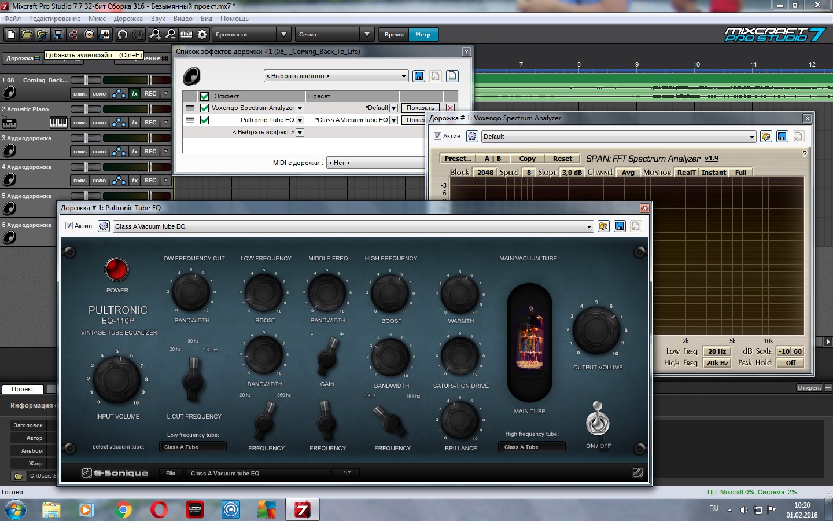This screenshot has width=833, height=521.
Task: Open preferences with the toolbar gear icon
Action: 202,35
